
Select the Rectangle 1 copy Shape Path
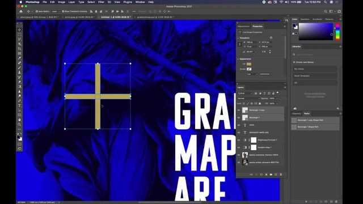[315, 120]
